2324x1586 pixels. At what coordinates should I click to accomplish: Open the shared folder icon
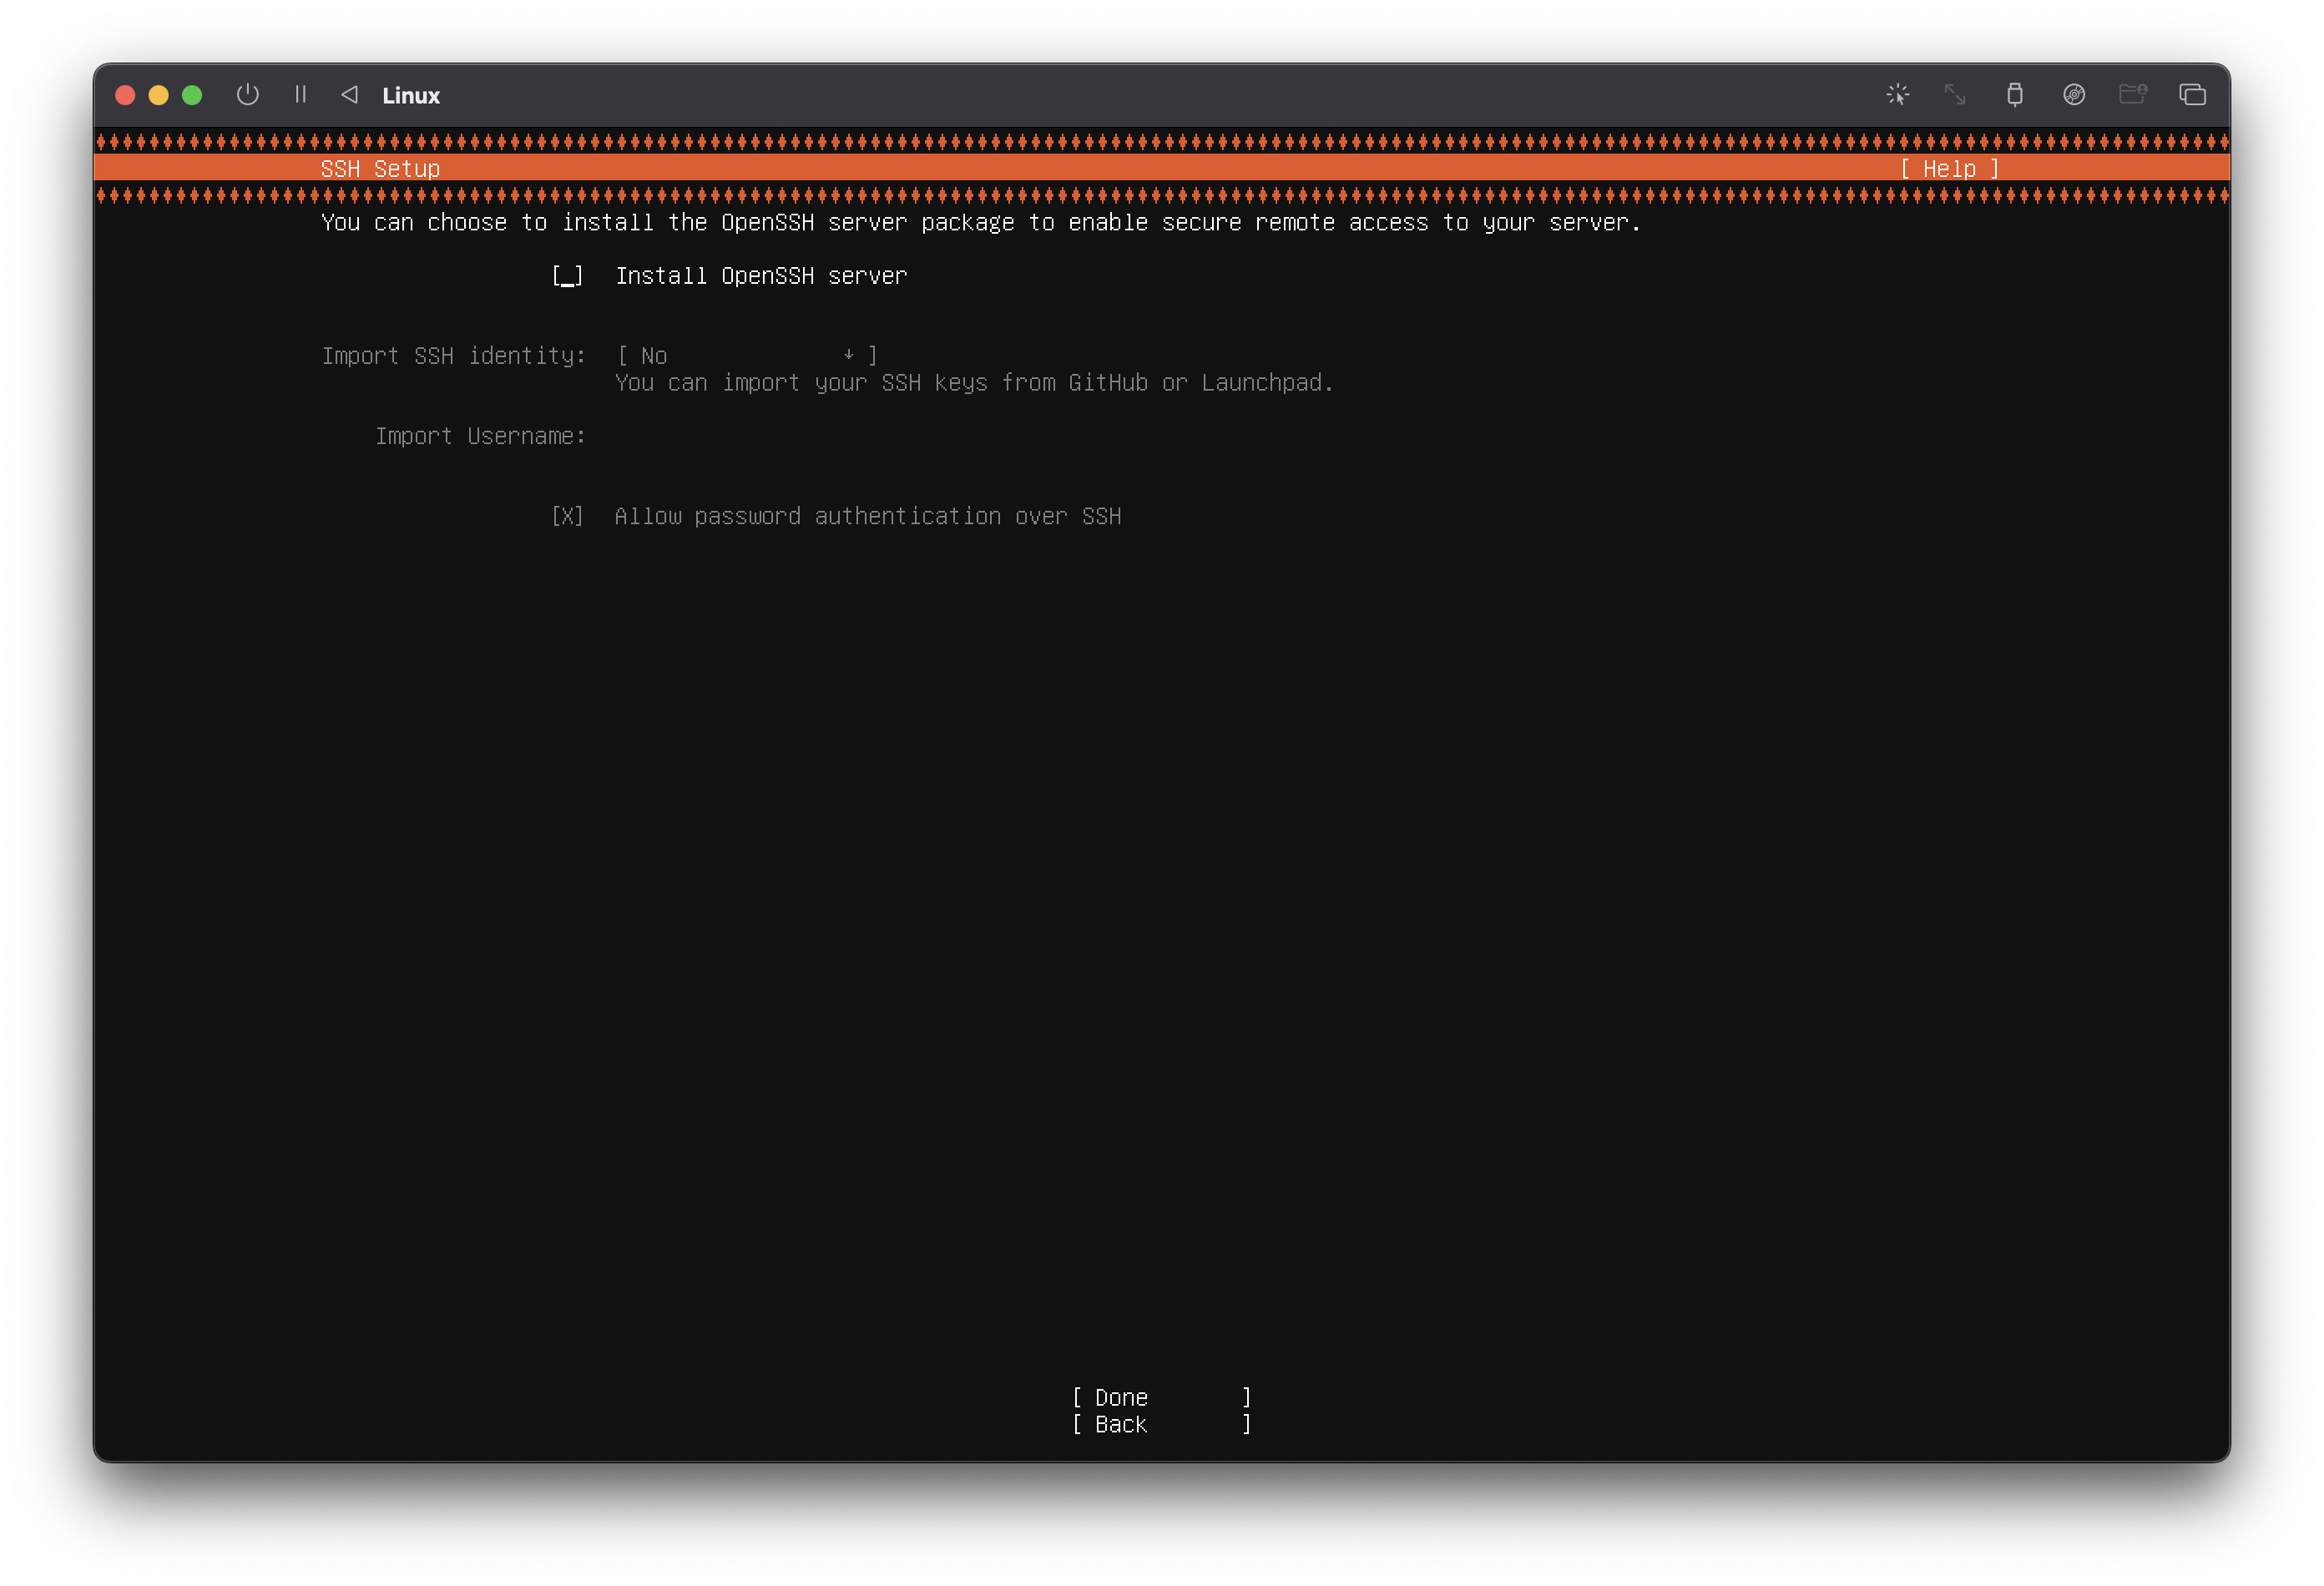click(2132, 95)
